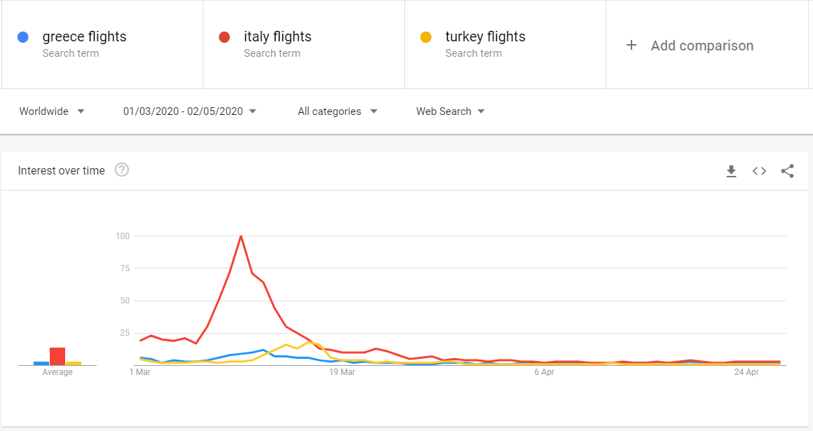This screenshot has width=813, height=431.
Task: Expand the All categories dropdown
Action: 337,111
